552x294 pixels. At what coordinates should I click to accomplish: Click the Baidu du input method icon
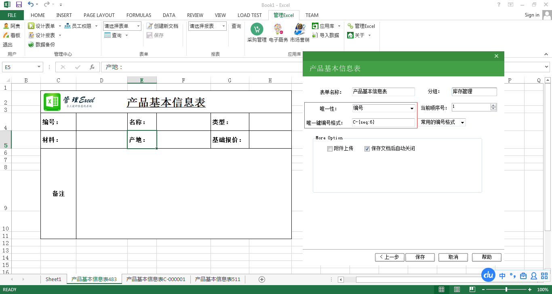pos(489,275)
